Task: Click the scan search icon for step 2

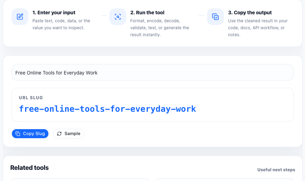Action: tap(118, 17)
